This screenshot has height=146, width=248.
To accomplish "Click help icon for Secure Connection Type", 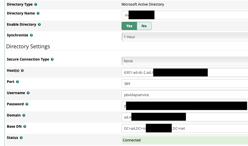I will coord(52,60).
